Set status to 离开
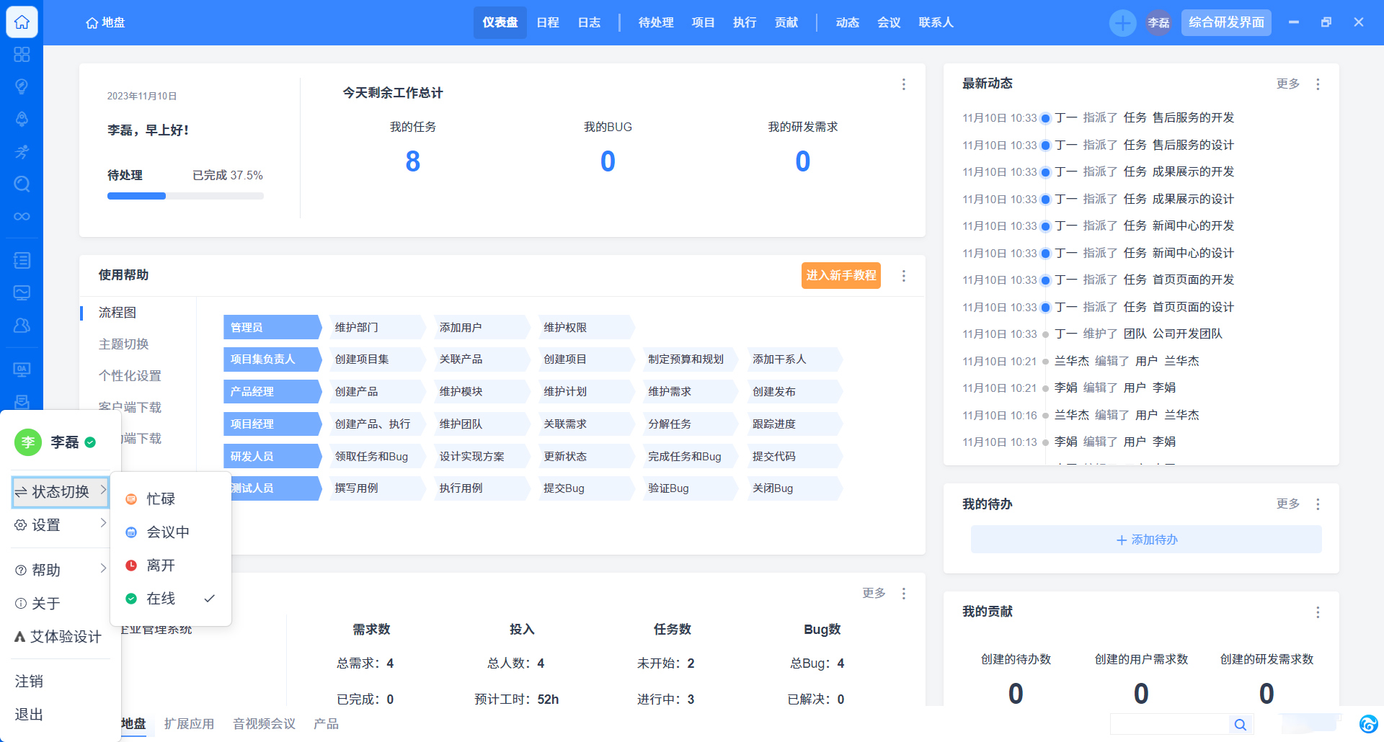This screenshot has width=1384, height=742. pos(161,566)
